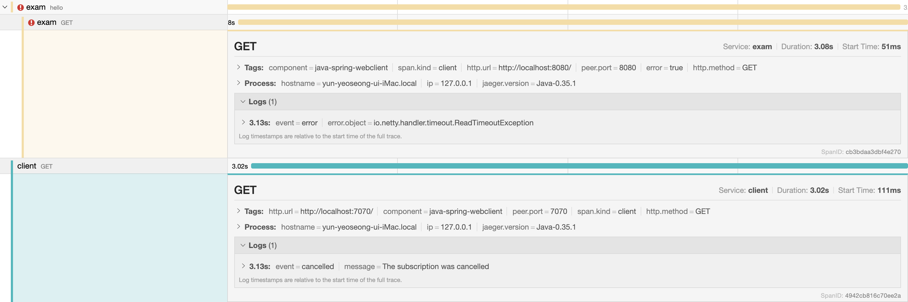Viewport: 908px width, 302px height.
Task: Click event = error in exam log
Action: (x=297, y=123)
